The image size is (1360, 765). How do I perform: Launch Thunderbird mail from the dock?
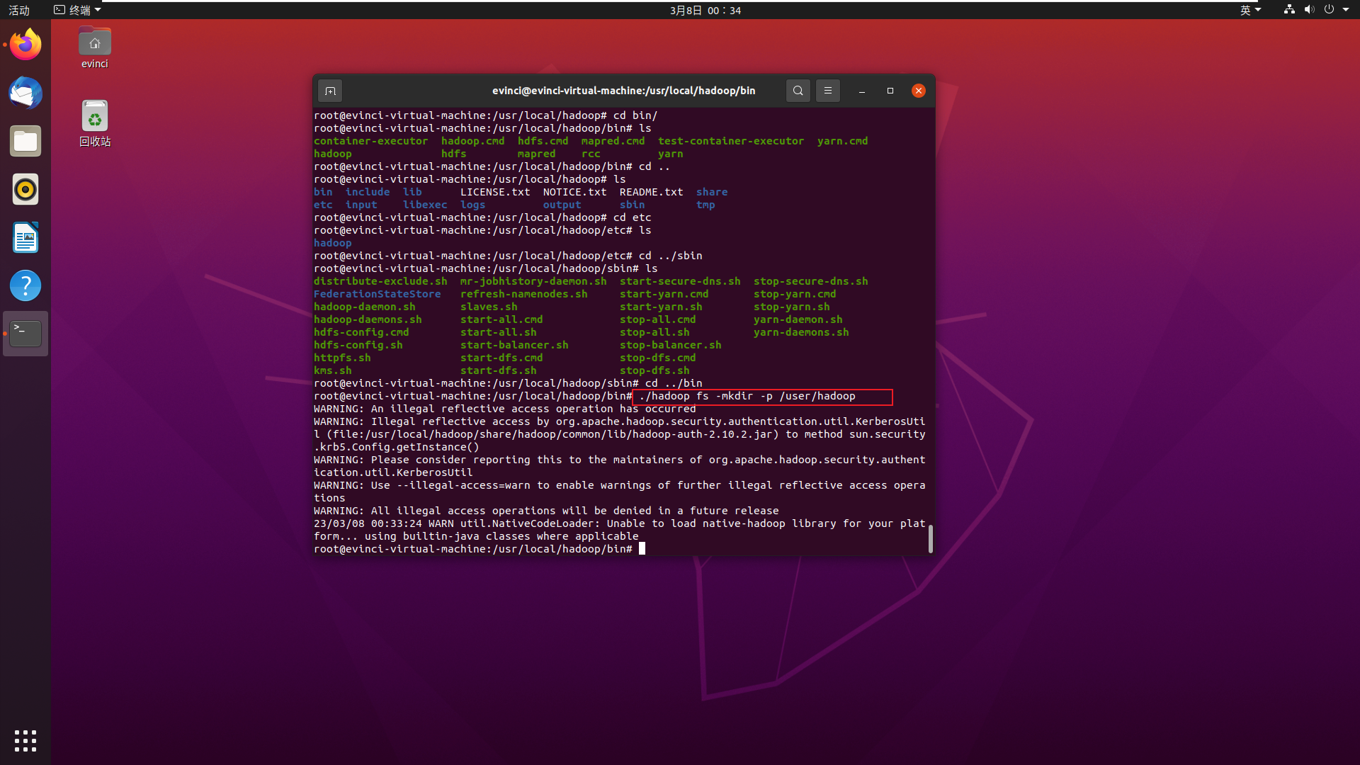tap(25, 93)
